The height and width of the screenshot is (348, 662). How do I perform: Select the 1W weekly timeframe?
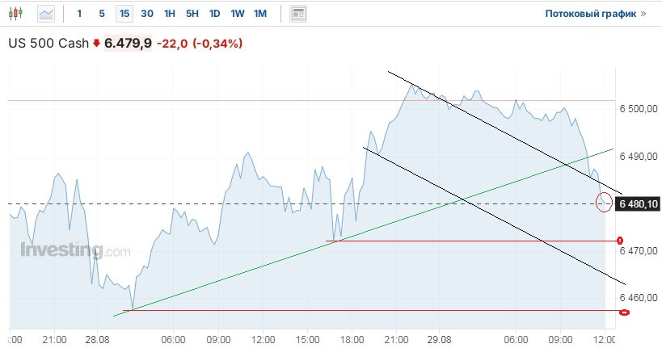pyautogui.click(x=237, y=14)
